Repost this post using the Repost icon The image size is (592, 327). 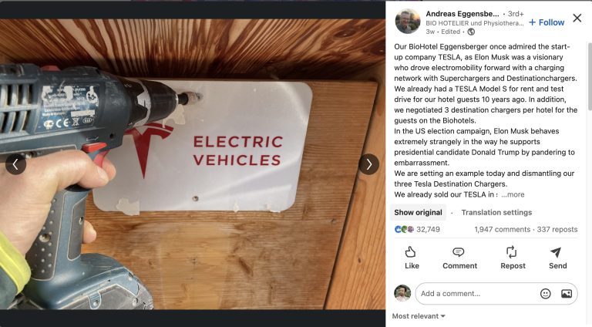point(511,252)
